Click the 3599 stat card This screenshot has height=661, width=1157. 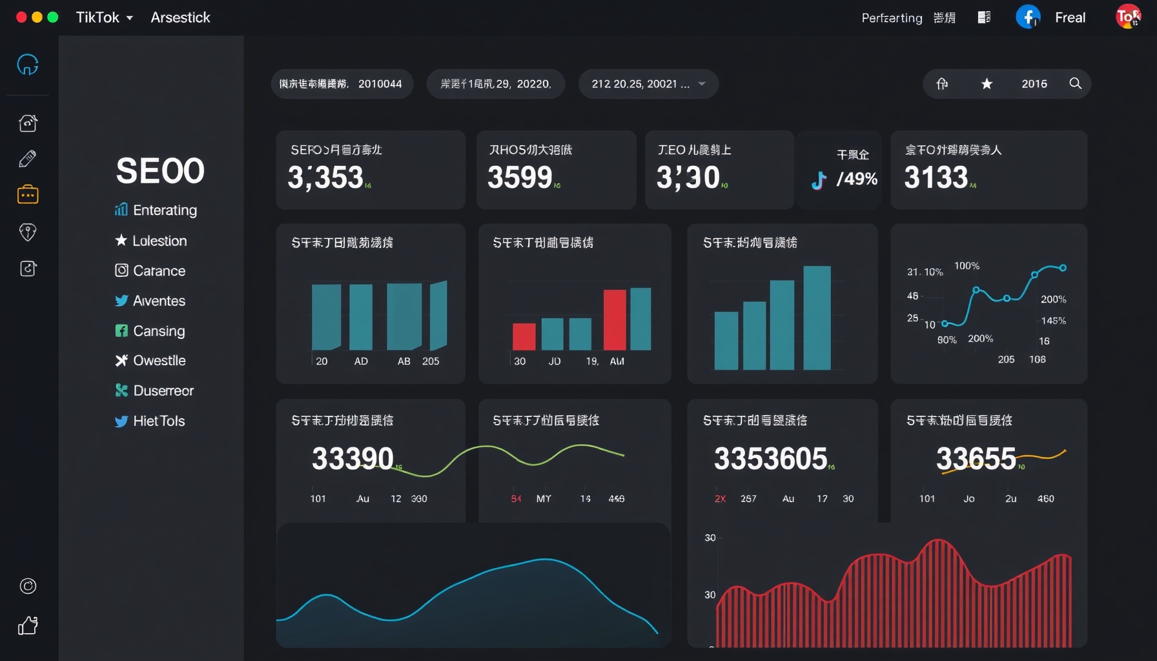[x=556, y=170]
